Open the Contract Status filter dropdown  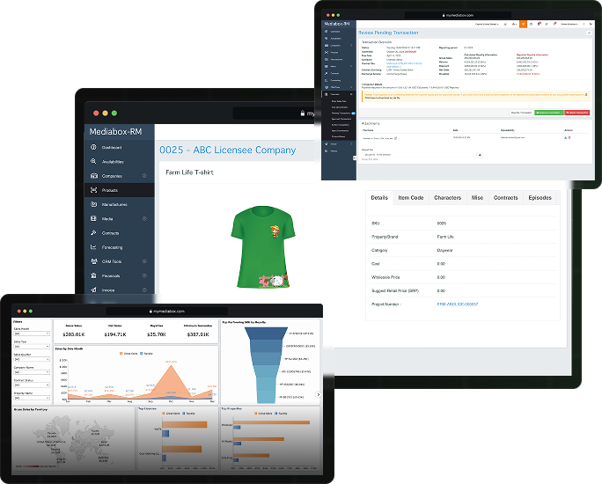(x=32, y=385)
